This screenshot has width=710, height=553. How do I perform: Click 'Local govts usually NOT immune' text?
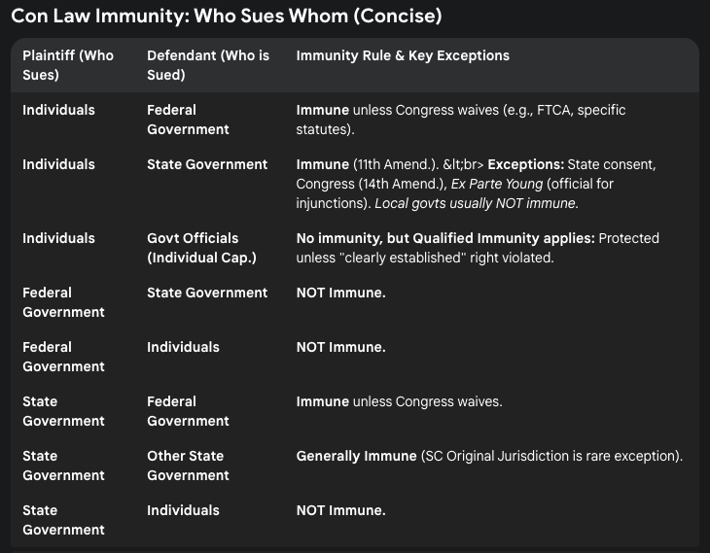477,203
